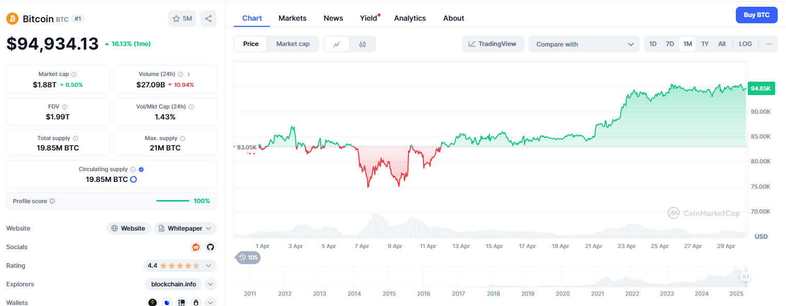The width and height of the screenshot is (786, 306).
Task: Switch to candlestick chart view icon
Action: click(362, 44)
